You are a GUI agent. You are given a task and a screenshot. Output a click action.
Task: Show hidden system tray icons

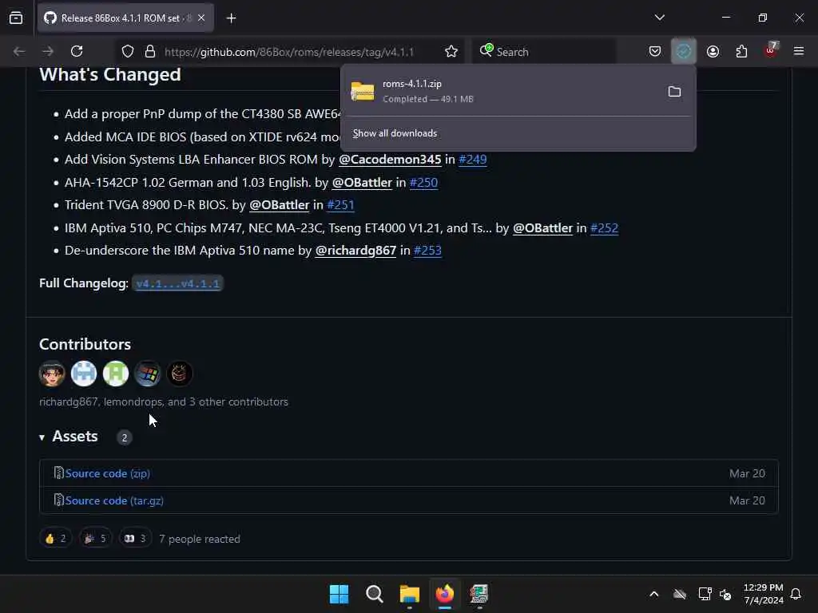click(x=653, y=594)
